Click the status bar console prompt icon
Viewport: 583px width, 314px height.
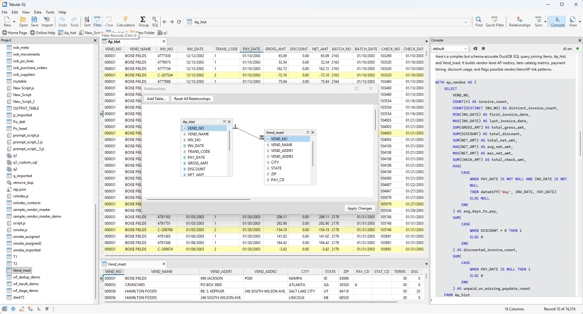pyautogui.click(x=39, y=309)
